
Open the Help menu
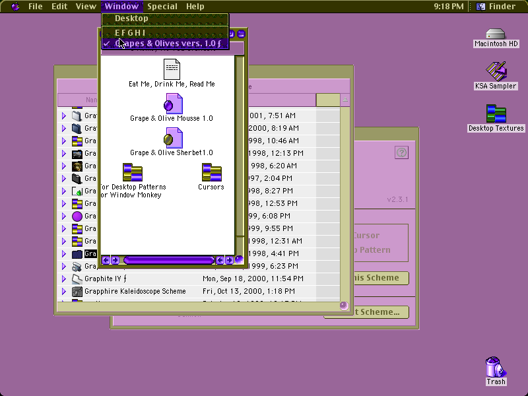(x=195, y=6)
